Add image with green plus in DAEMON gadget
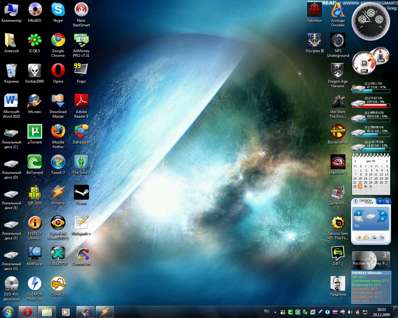This screenshot has height=318, width=398. point(359,237)
